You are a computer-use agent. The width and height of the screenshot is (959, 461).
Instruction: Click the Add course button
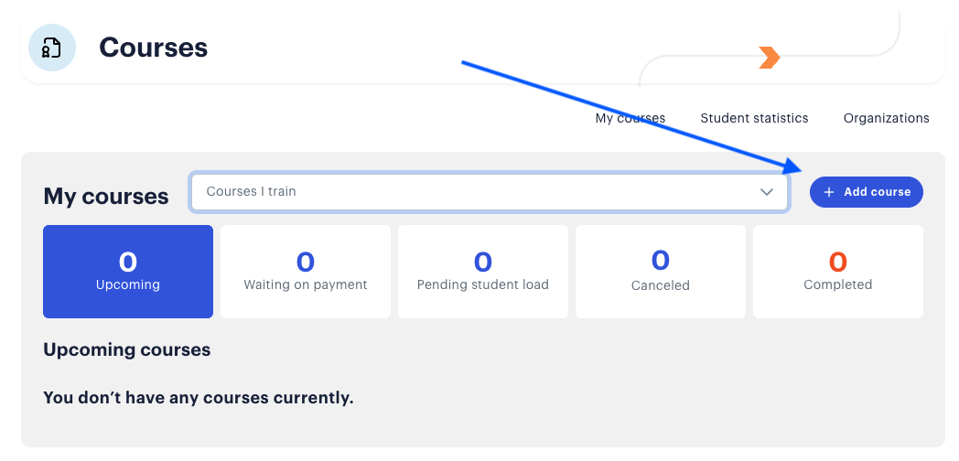(866, 192)
